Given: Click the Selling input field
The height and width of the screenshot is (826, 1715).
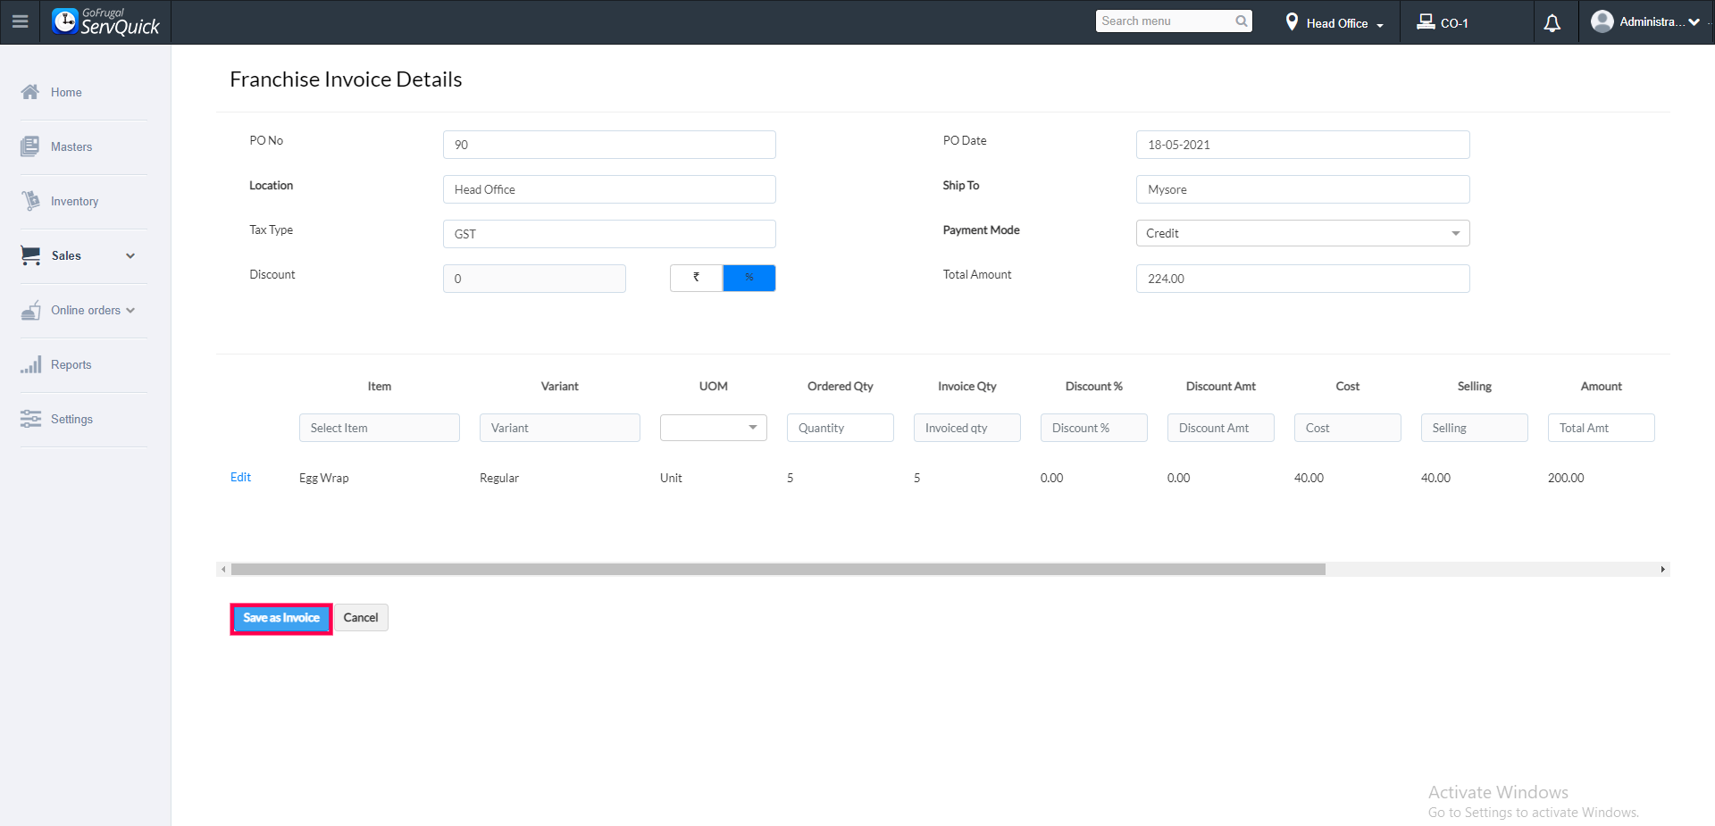Looking at the screenshot, I should pyautogui.click(x=1474, y=428).
